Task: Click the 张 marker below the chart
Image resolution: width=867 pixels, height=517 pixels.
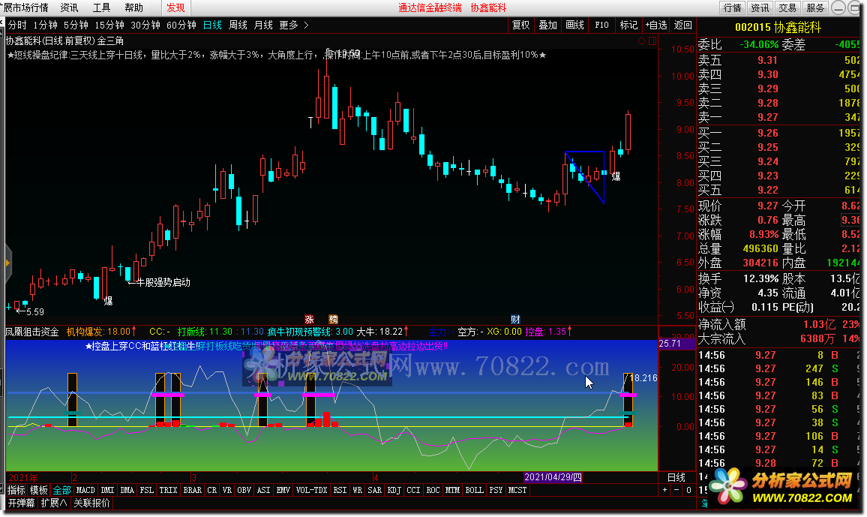Action: pyautogui.click(x=309, y=319)
